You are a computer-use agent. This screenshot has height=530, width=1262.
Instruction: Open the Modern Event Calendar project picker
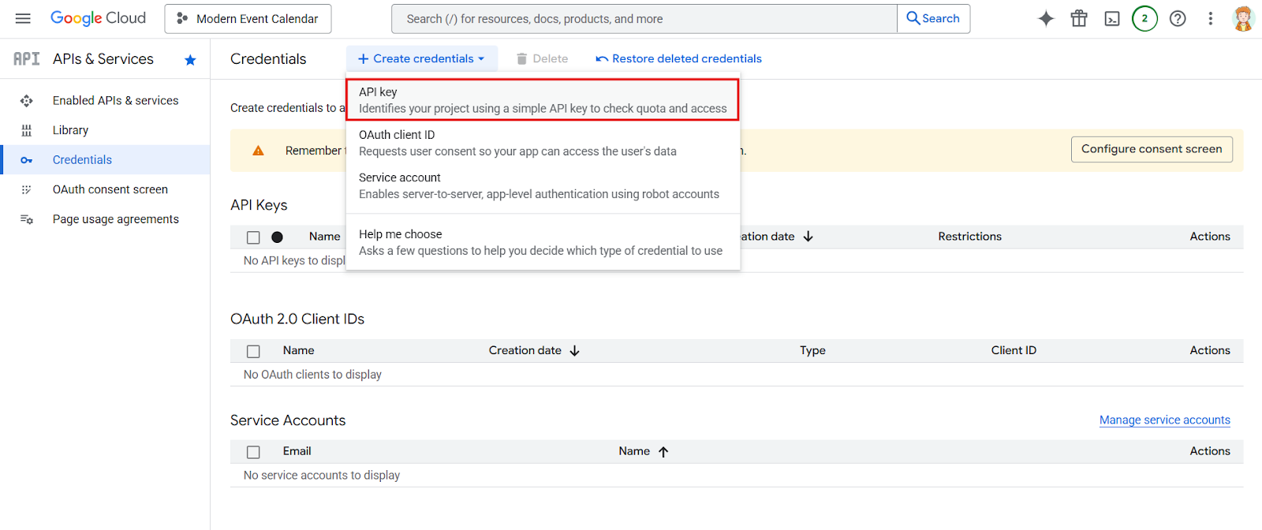(248, 19)
